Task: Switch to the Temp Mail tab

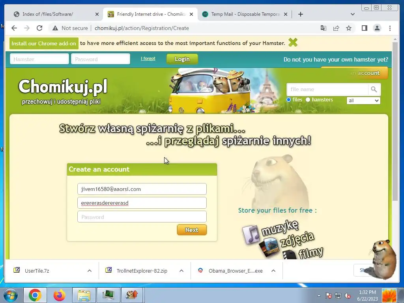Action: [245, 14]
